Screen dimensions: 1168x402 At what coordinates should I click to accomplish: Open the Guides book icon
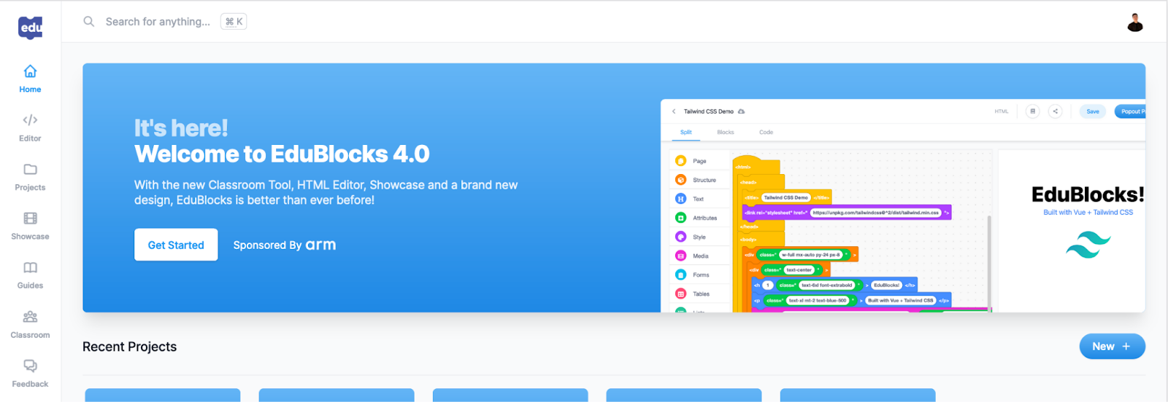click(x=30, y=268)
